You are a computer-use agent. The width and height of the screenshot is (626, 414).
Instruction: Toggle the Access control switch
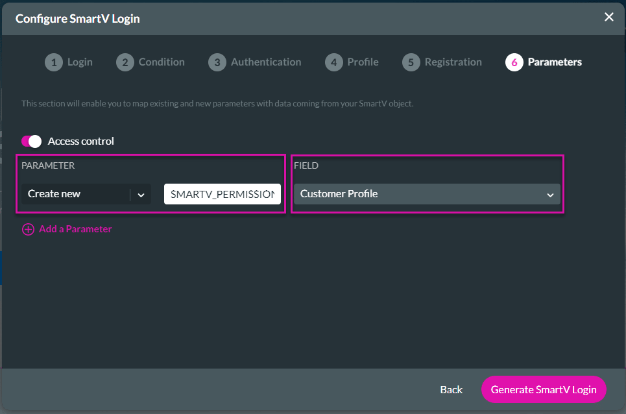click(31, 141)
